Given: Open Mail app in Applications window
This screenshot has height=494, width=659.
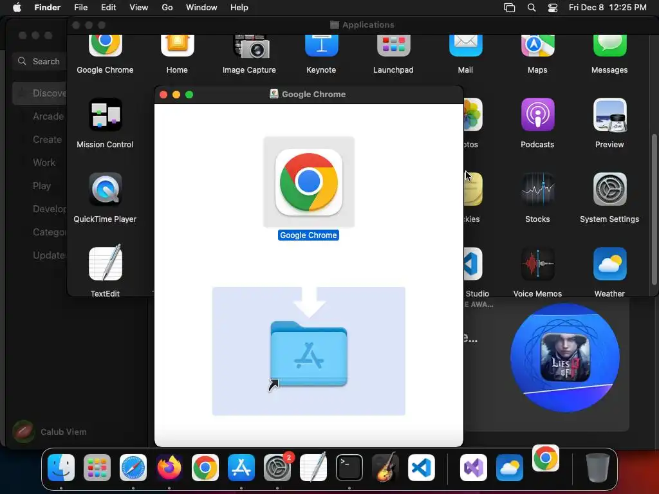Looking at the screenshot, I should point(466,46).
